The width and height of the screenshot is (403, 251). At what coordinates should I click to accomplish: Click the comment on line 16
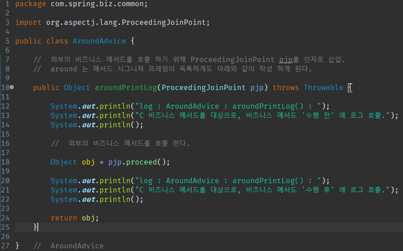[120, 143]
